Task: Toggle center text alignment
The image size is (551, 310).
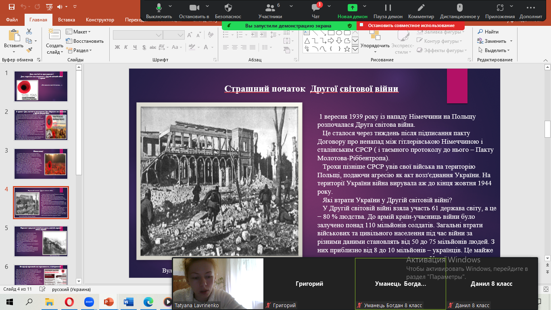Action: tap(235, 47)
